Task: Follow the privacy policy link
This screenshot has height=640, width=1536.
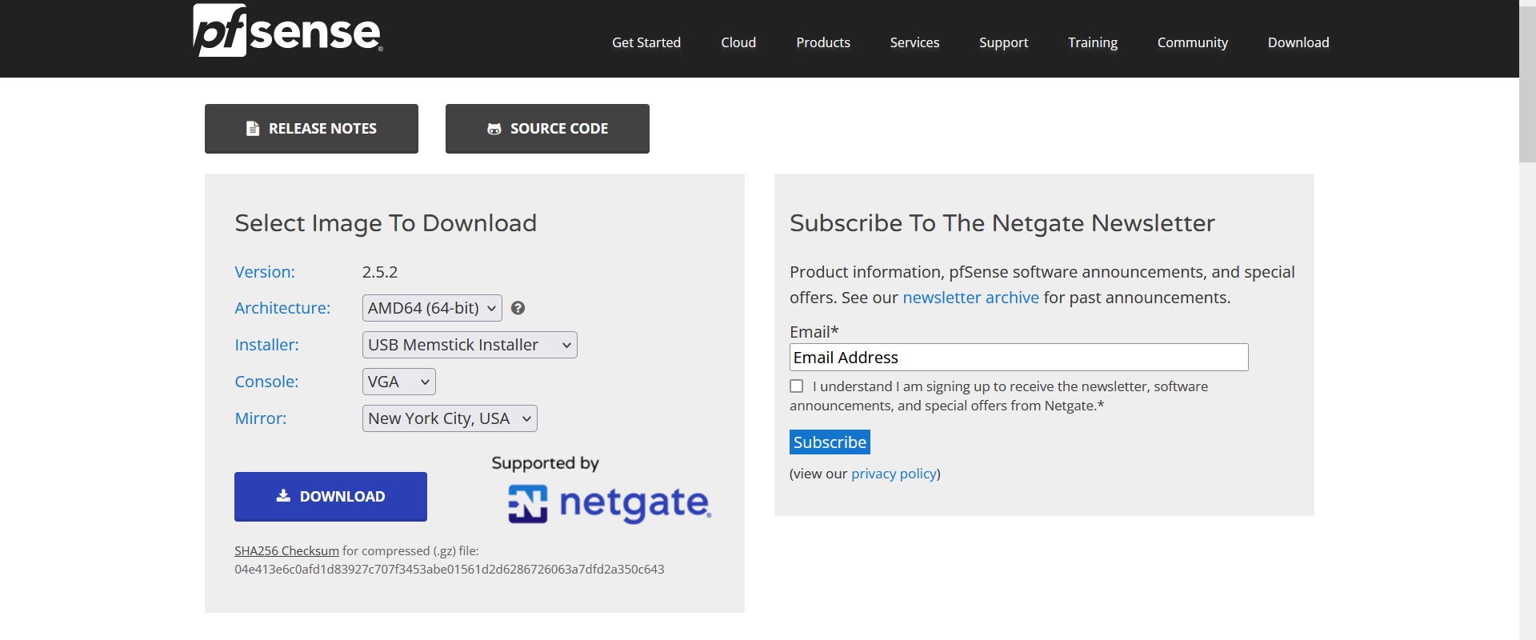Action: coord(894,474)
